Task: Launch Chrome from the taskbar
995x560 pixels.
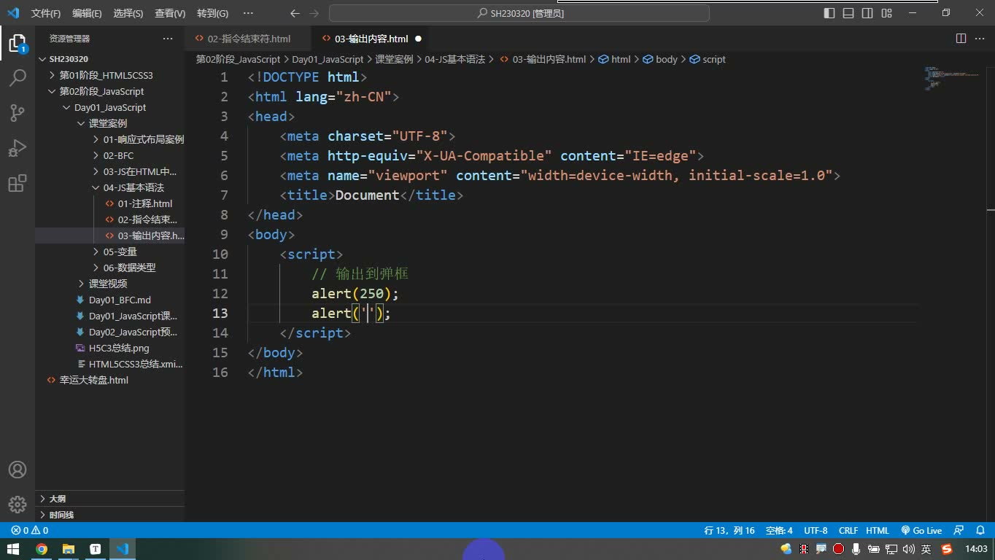Action: point(41,549)
